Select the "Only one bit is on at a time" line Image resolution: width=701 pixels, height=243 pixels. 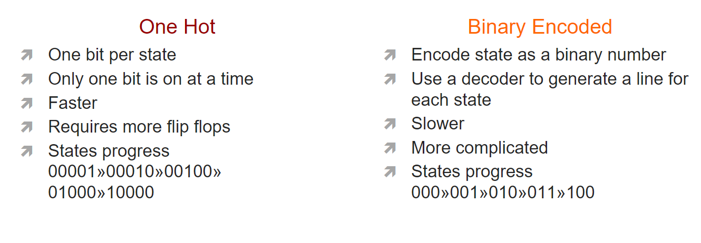[151, 79]
